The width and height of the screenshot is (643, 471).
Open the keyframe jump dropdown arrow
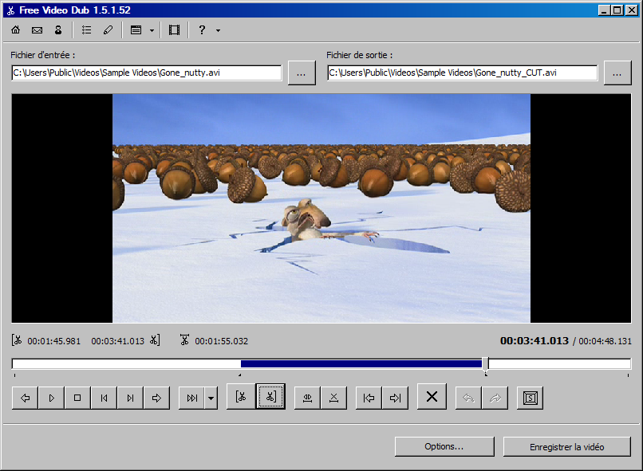point(211,398)
